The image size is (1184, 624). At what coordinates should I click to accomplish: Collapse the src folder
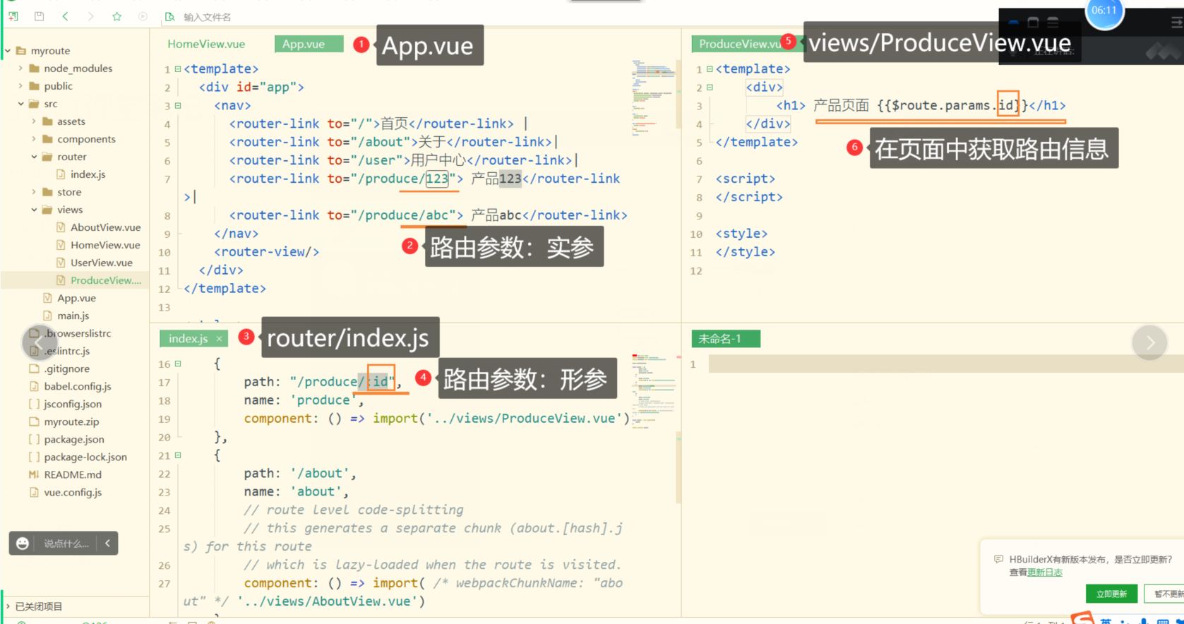(20, 104)
